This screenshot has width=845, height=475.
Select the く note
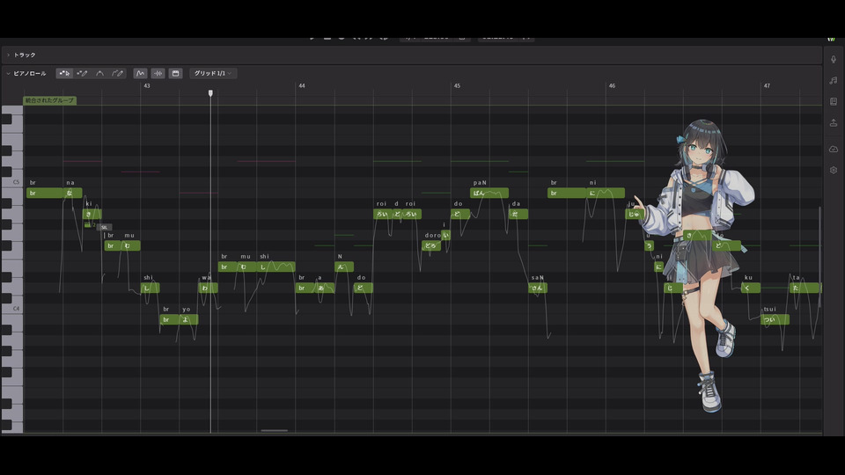[x=751, y=288]
